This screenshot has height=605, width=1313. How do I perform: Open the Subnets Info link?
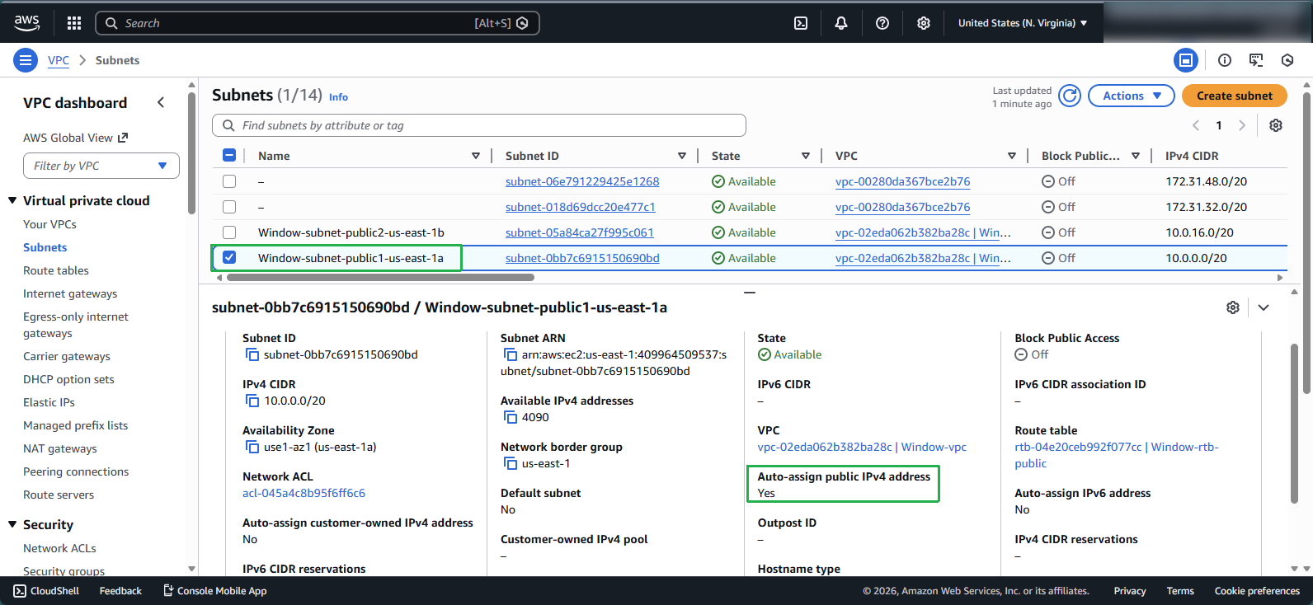pyautogui.click(x=338, y=97)
